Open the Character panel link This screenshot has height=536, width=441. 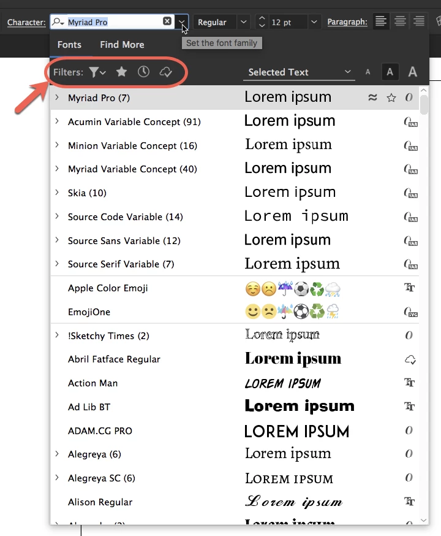(x=26, y=22)
